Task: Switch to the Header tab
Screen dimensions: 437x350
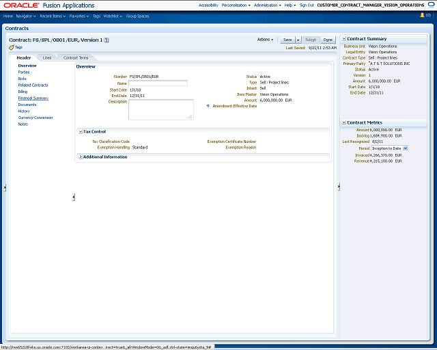Action: point(24,58)
